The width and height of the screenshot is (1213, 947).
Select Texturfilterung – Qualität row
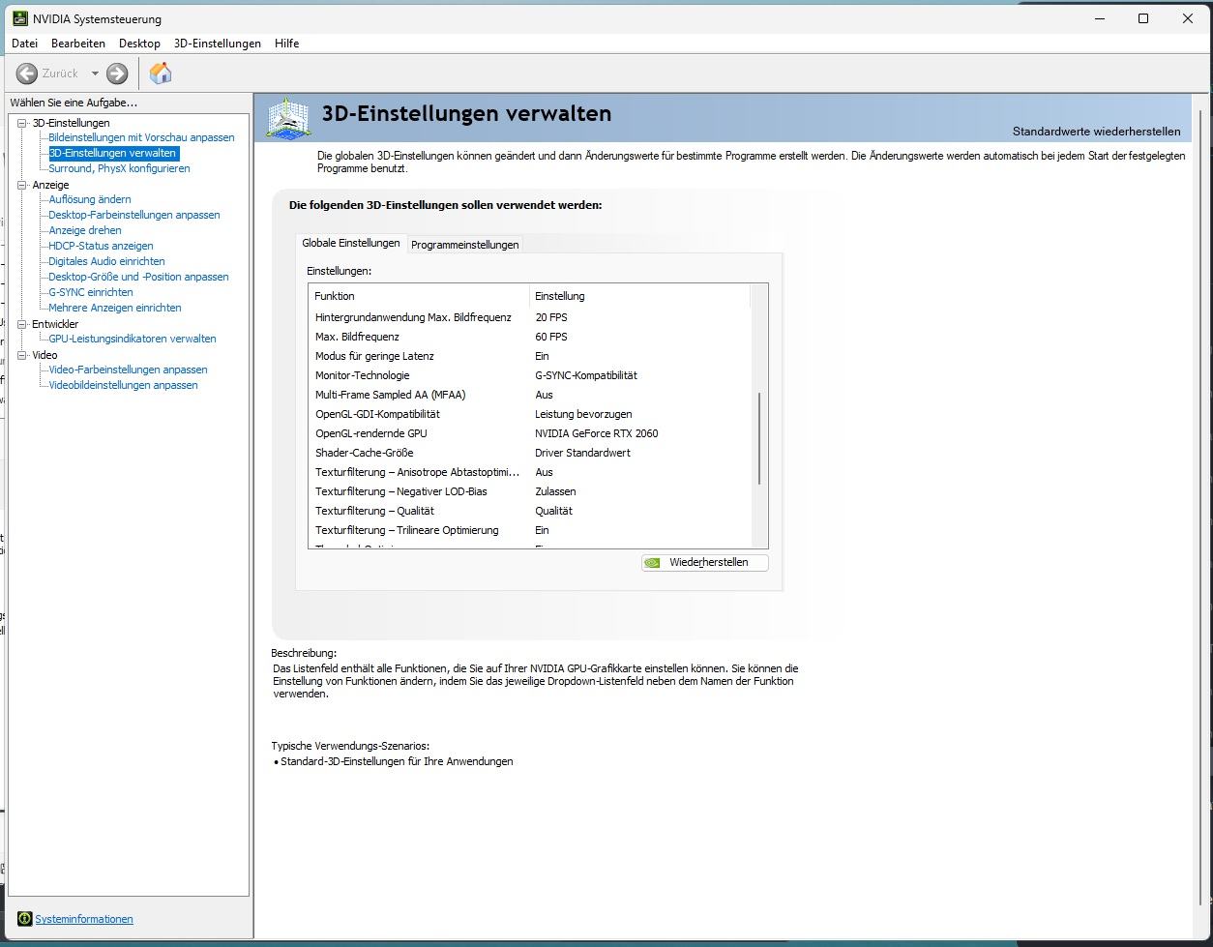(529, 511)
